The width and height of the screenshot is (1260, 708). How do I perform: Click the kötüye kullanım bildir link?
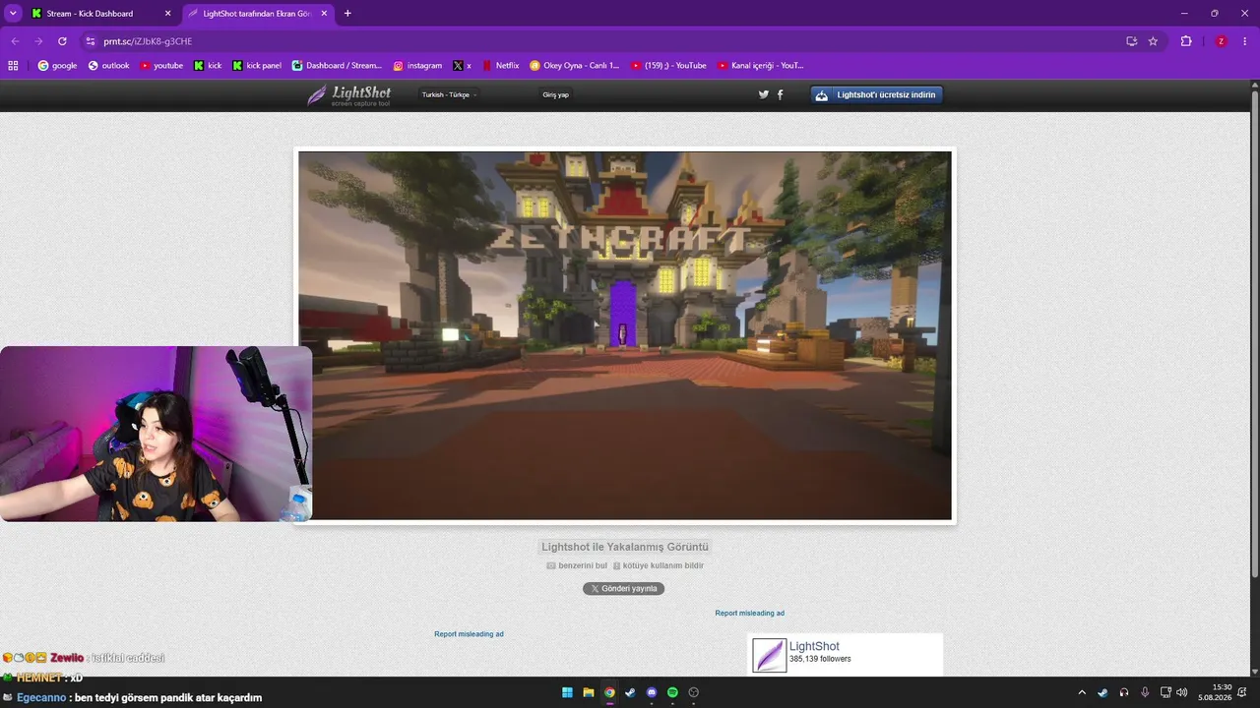tap(659, 565)
